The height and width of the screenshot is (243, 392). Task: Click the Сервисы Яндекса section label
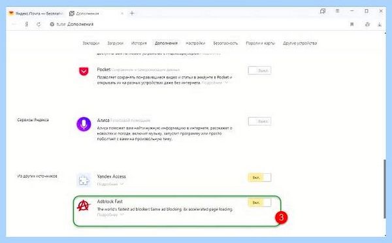click(x=33, y=120)
